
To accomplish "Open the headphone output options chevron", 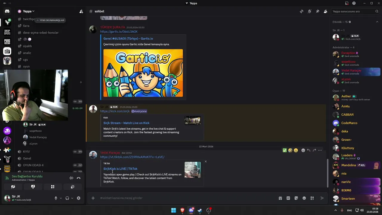I will point(72,198).
